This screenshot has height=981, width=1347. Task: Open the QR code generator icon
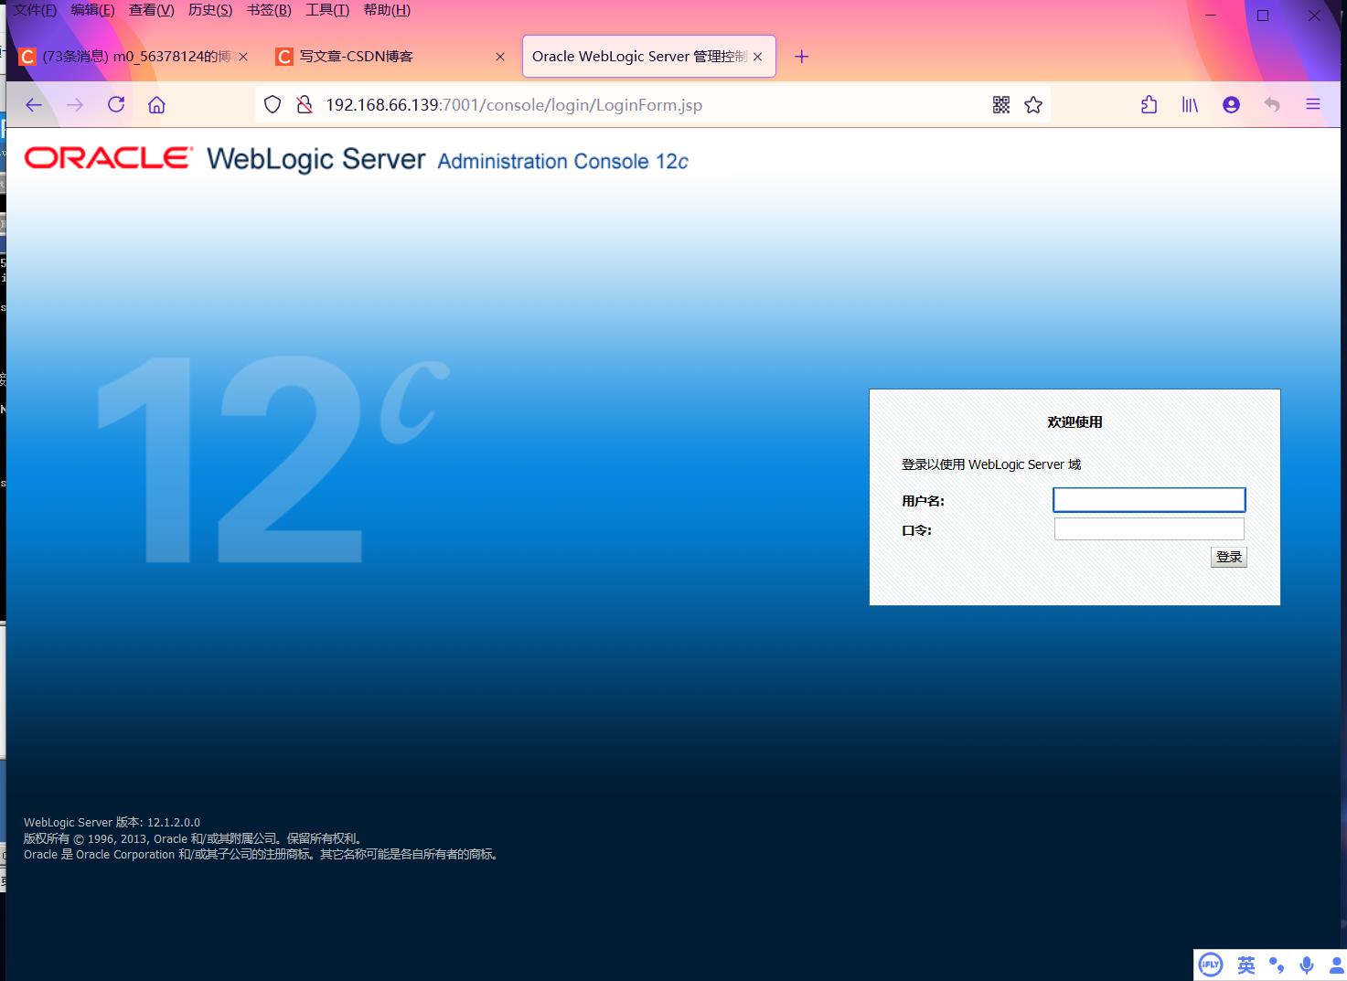point(1001,105)
